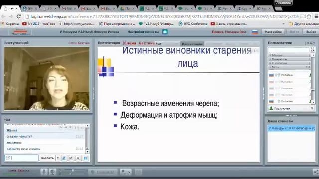The height and width of the screenshot is (179, 319).
Task: Toggle the microphone button in bottom bar
Action: pos(44,172)
